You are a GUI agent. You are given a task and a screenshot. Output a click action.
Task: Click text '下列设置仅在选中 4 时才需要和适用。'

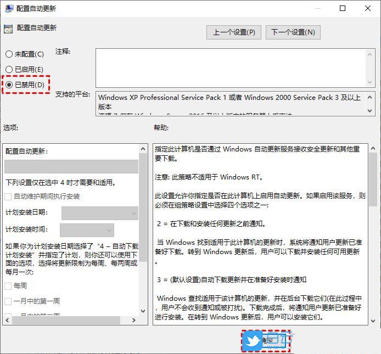(x=61, y=182)
